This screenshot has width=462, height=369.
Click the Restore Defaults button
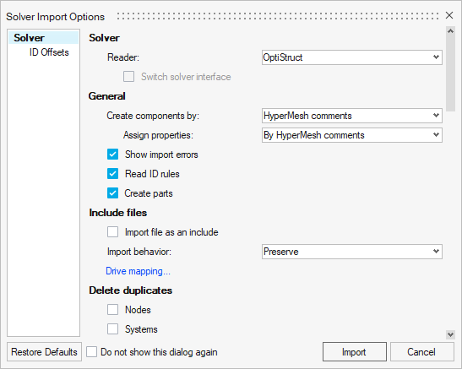[44, 351]
